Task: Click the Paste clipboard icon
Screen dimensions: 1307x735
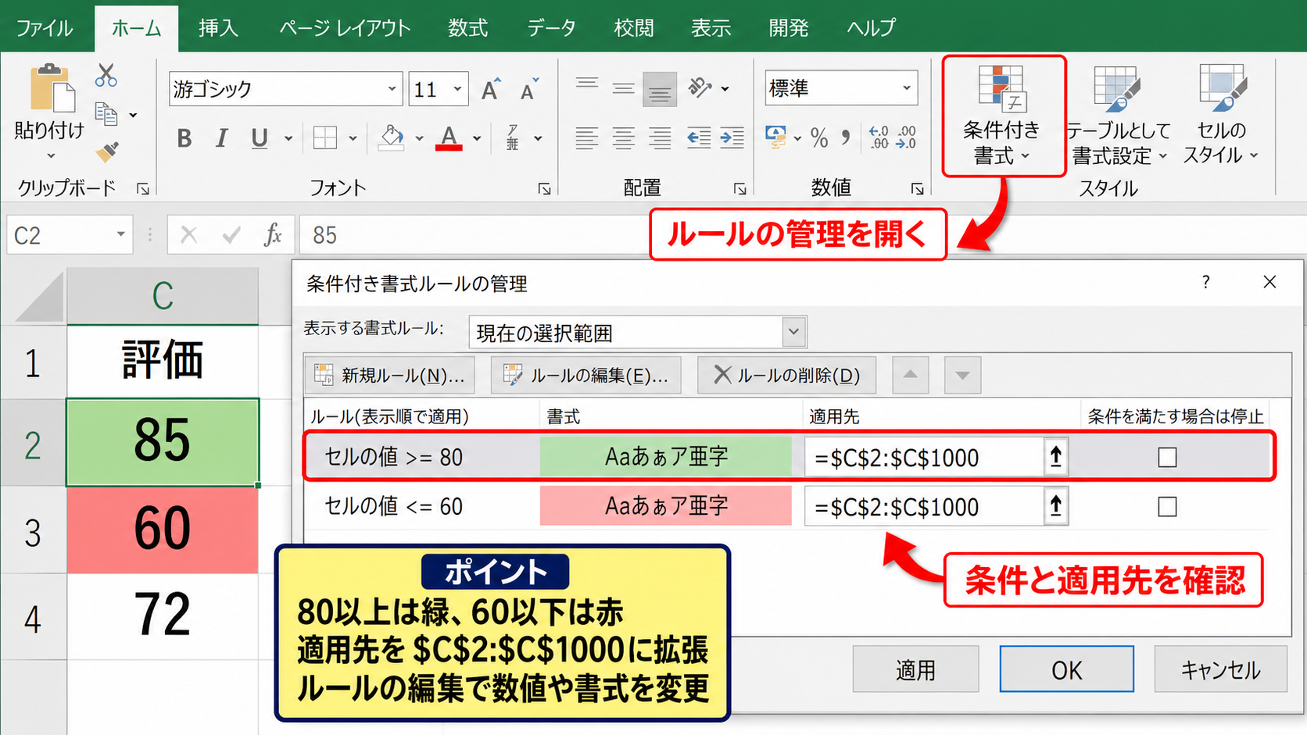Action: (52, 88)
